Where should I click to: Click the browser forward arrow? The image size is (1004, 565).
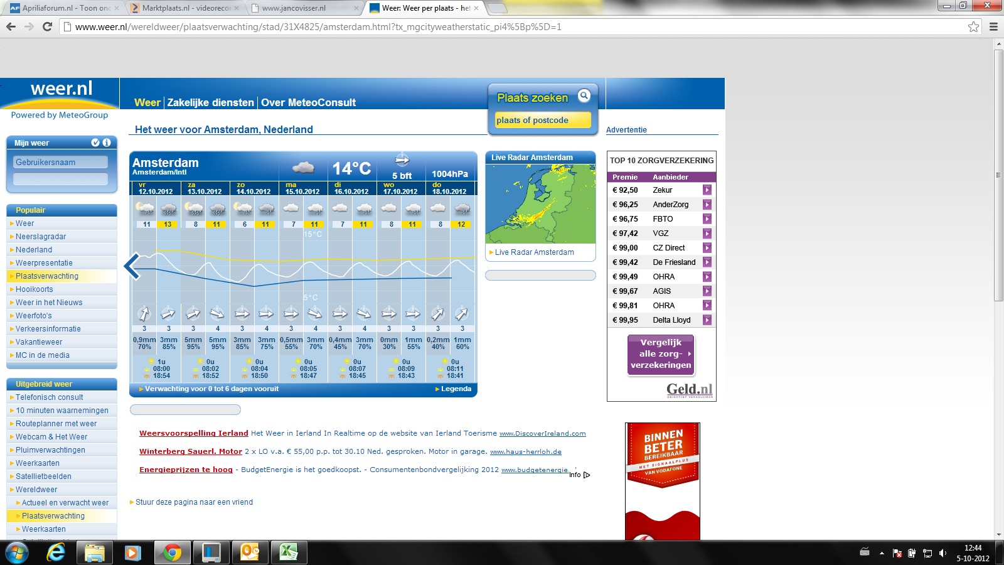click(29, 26)
